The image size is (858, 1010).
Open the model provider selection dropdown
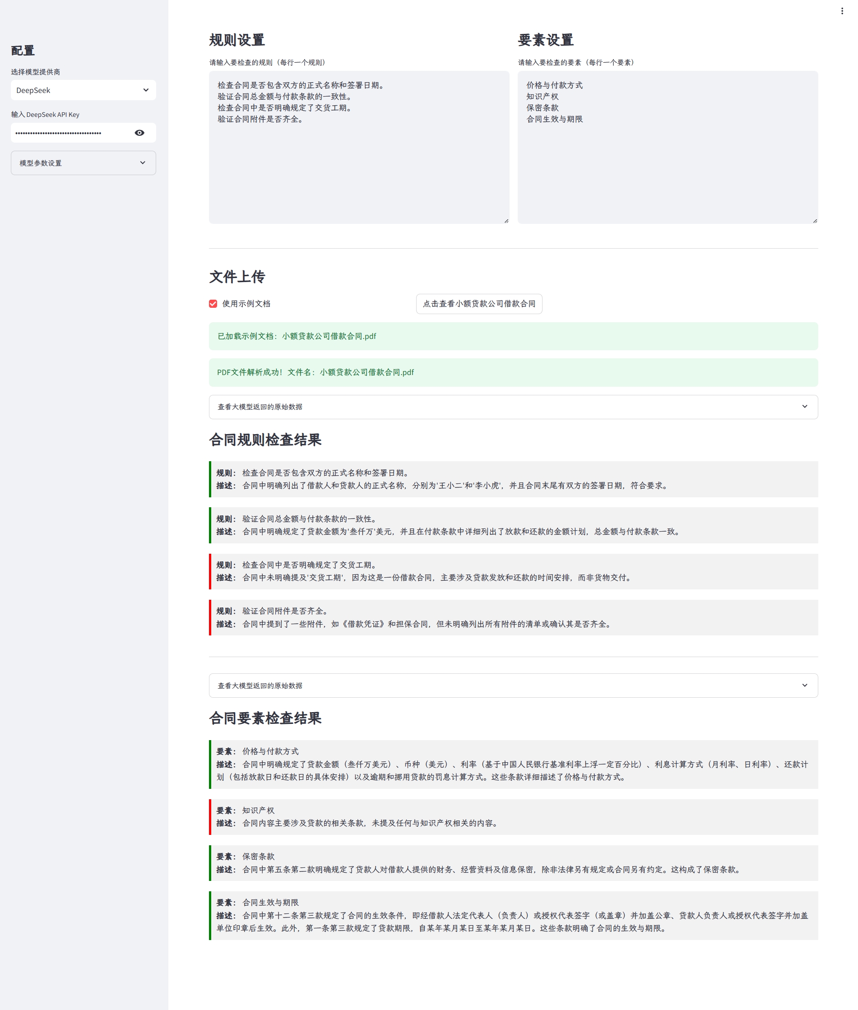(x=83, y=90)
